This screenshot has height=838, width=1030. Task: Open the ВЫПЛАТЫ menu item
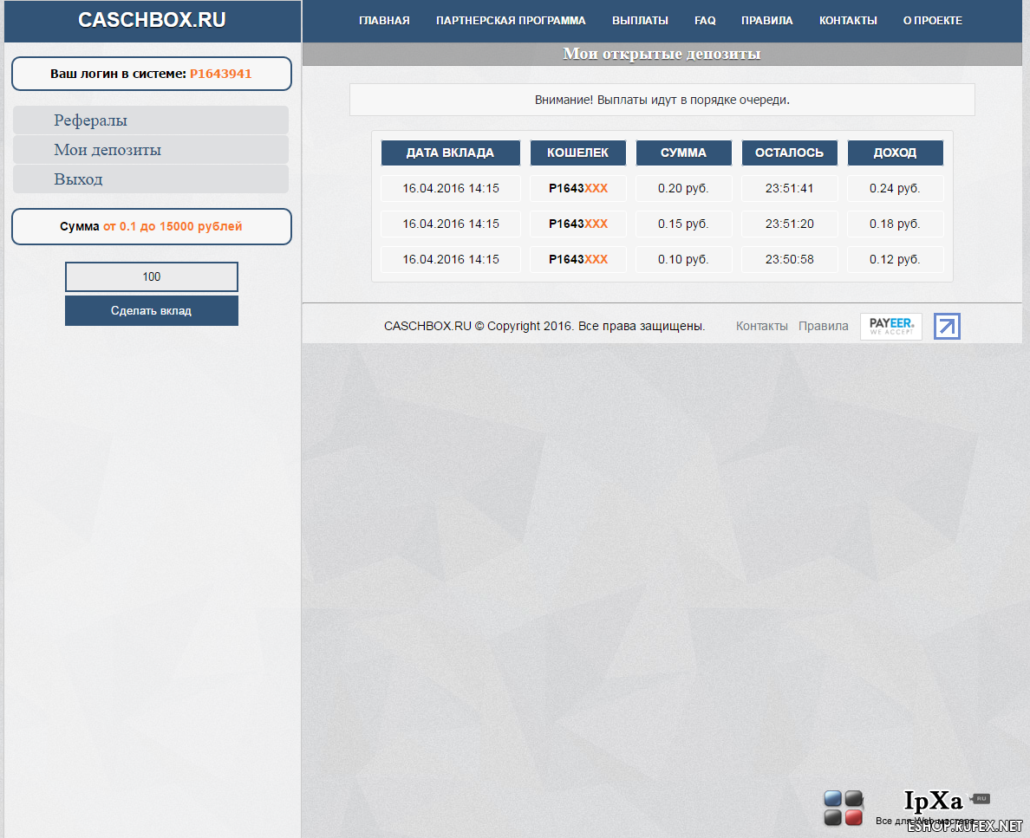pos(641,21)
